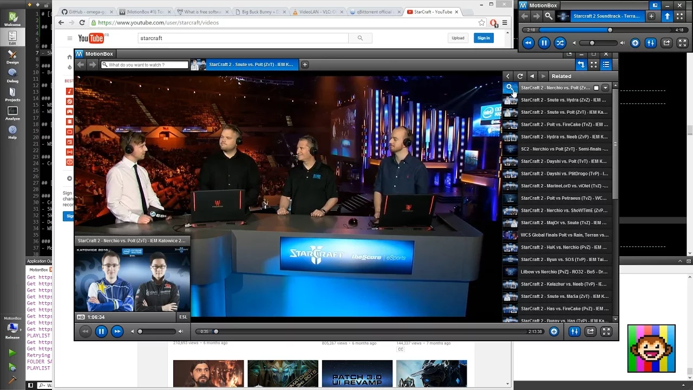Open search in mini MotionBox window
Viewport: 693px width, 390px height.
click(548, 16)
